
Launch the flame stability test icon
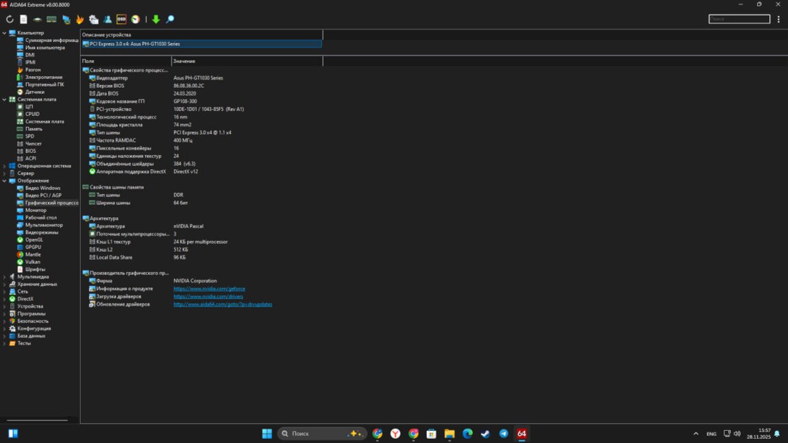click(79, 19)
